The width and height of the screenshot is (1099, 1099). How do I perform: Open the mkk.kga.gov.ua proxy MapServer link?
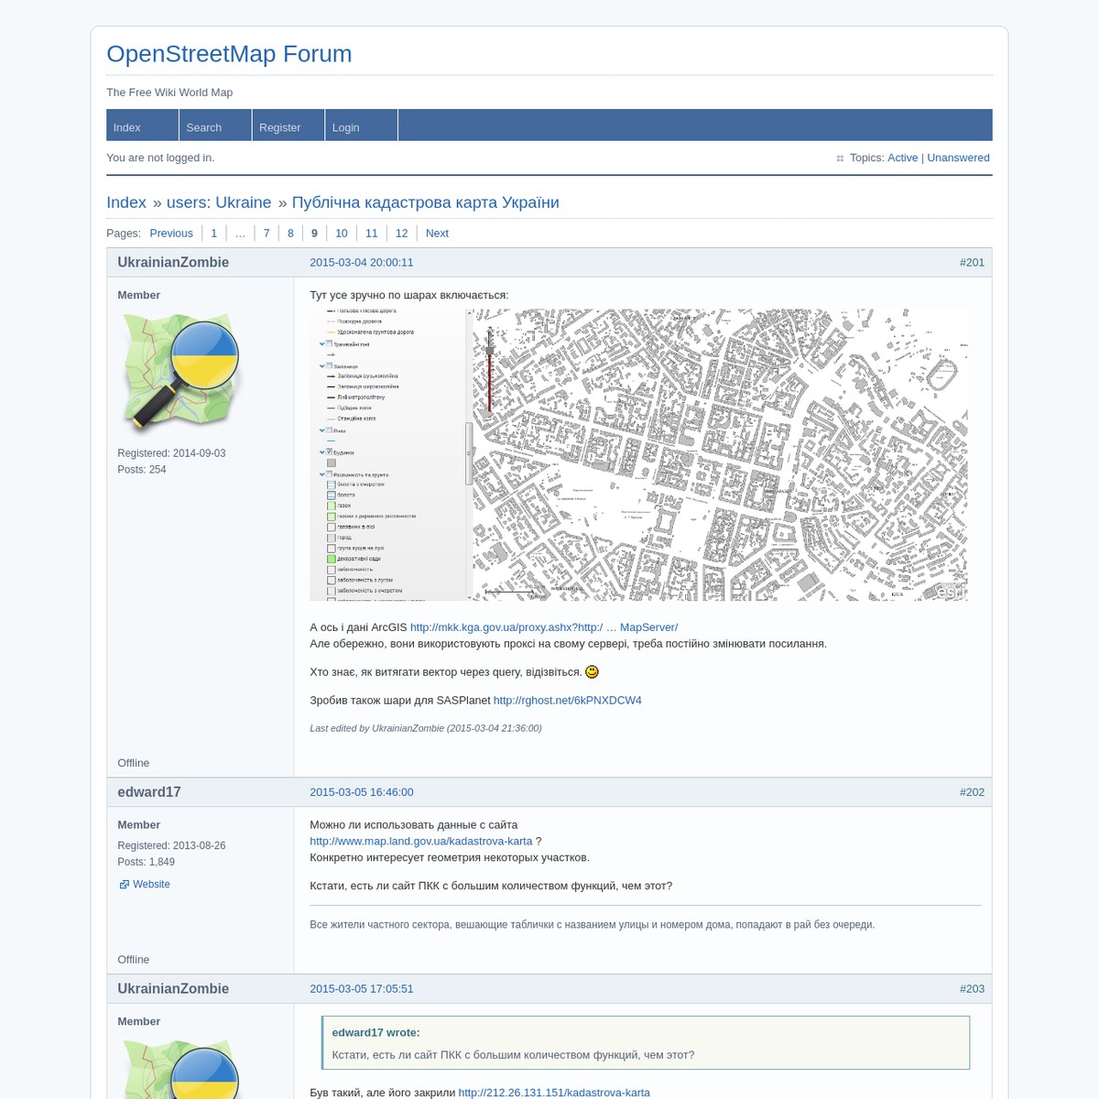click(x=544, y=627)
